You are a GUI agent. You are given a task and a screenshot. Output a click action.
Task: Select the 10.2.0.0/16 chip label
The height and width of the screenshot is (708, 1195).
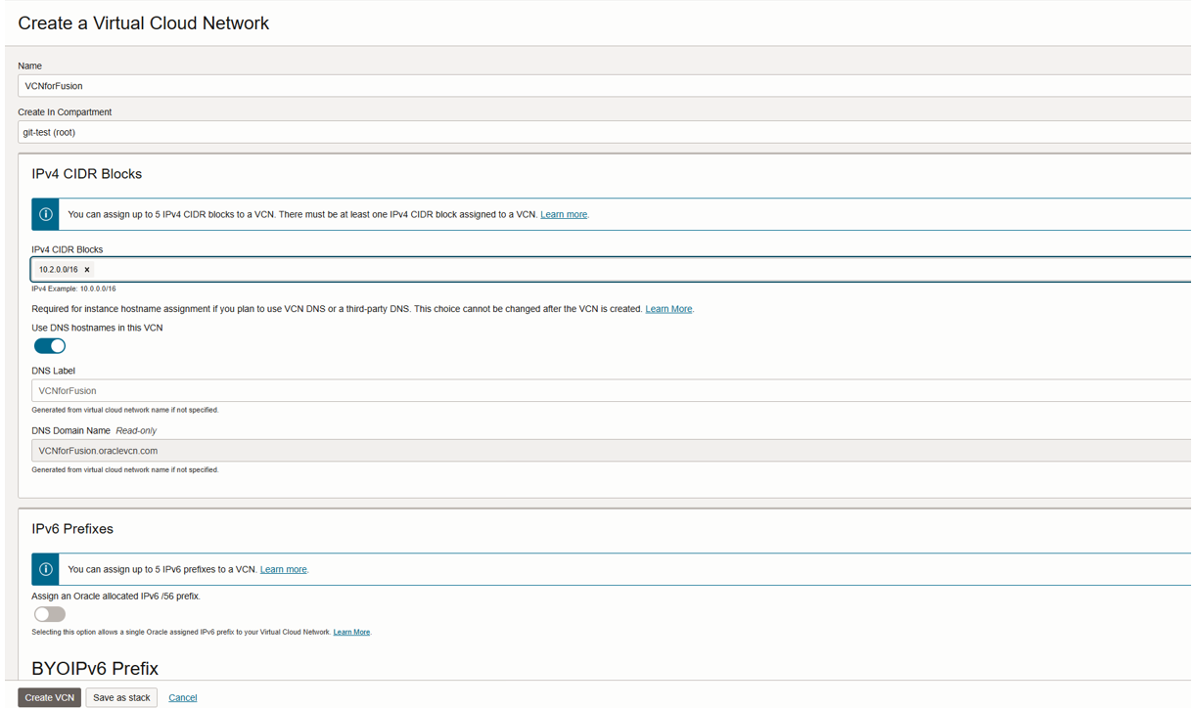[58, 270]
